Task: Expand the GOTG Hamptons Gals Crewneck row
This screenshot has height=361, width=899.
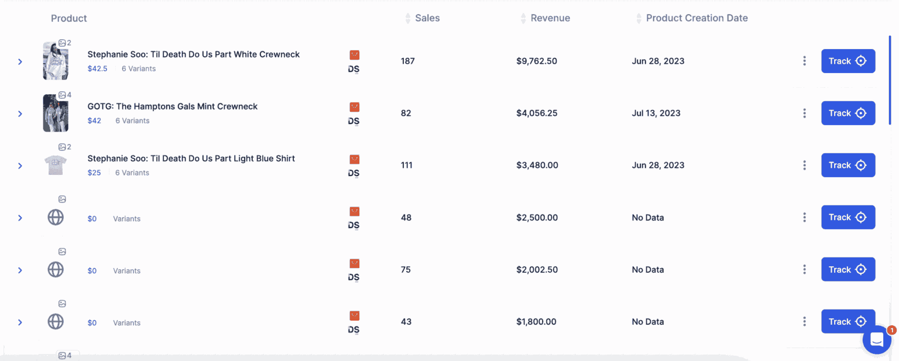Action: pos(20,113)
